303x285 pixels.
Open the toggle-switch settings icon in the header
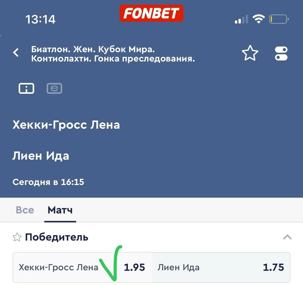(x=281, y=53)
